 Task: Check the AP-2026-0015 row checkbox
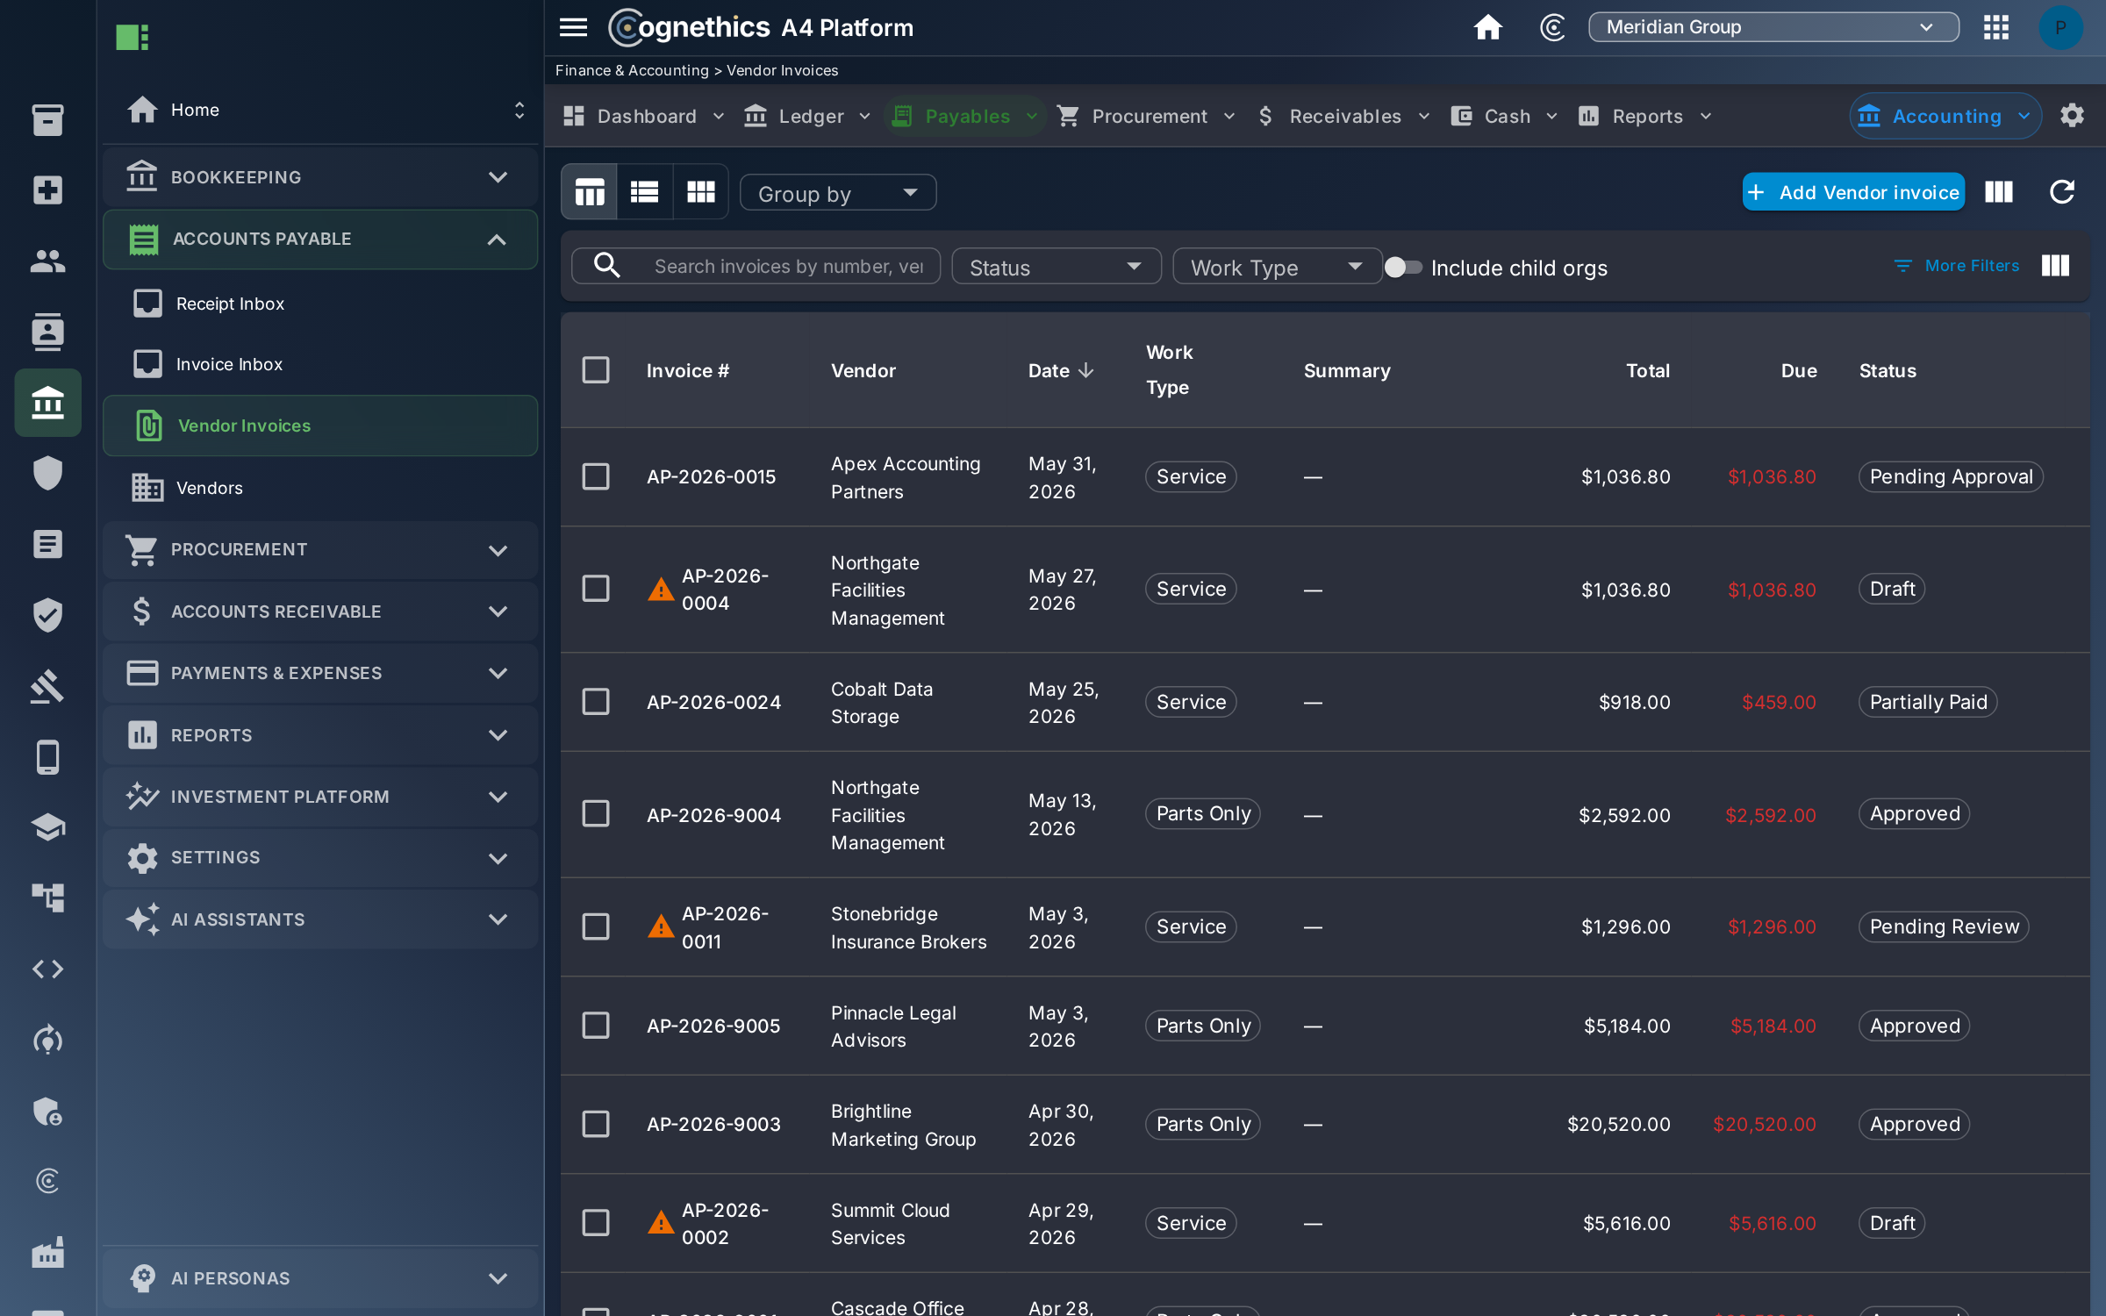pos(596,476)
